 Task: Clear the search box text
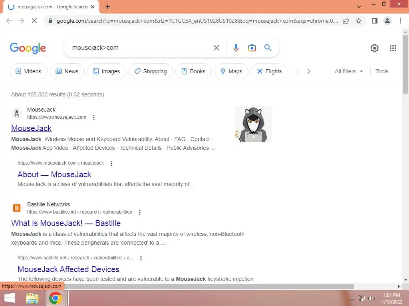coord(216,48)
